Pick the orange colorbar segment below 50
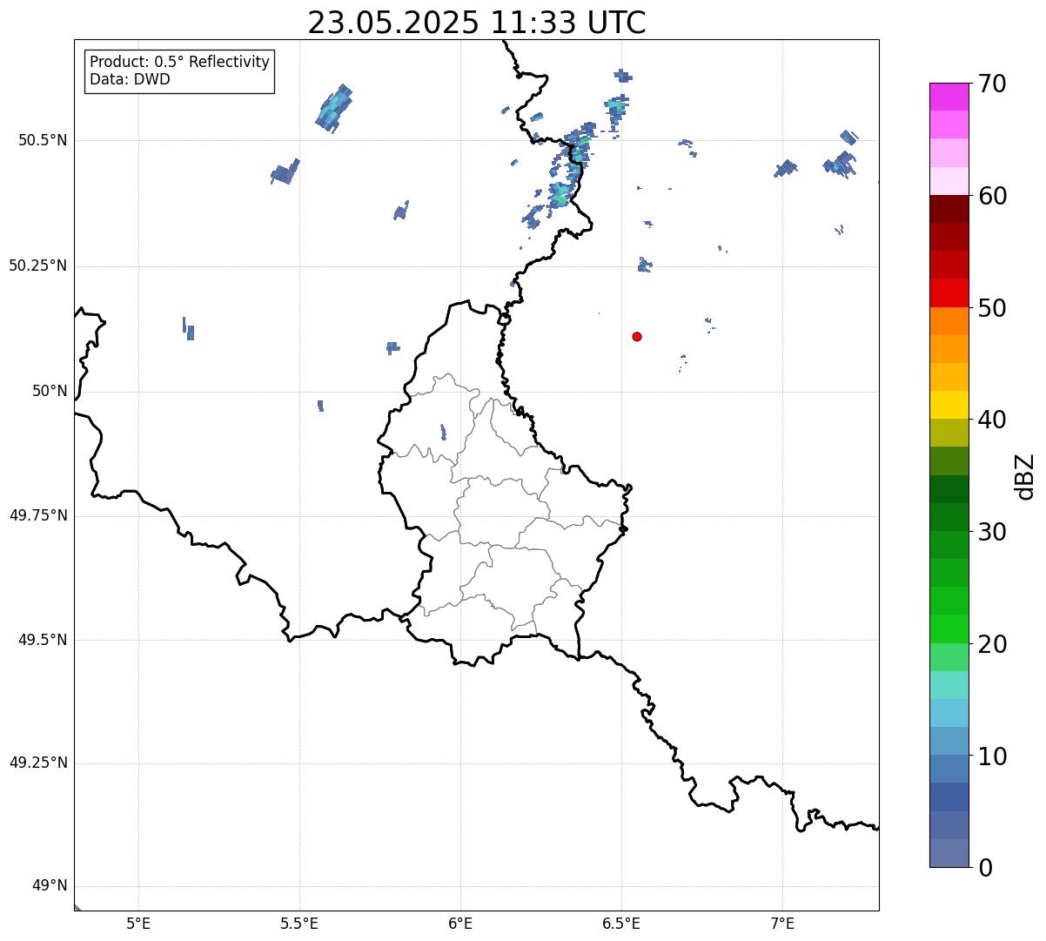The width and height of the screenshot is (1046, 941). tap(949, 321)
